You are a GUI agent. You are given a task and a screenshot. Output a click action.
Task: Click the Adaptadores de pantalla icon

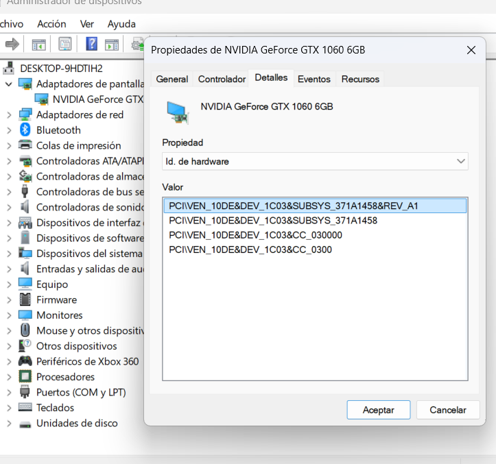pos(25,84)
